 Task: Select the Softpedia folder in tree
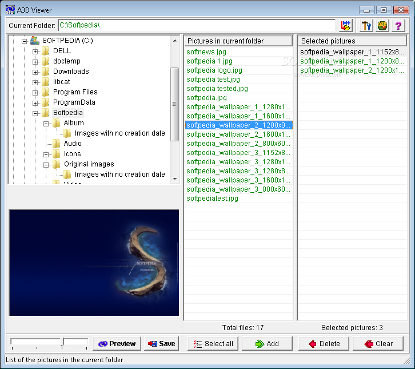pyautogui.click(x=68, y=113)
